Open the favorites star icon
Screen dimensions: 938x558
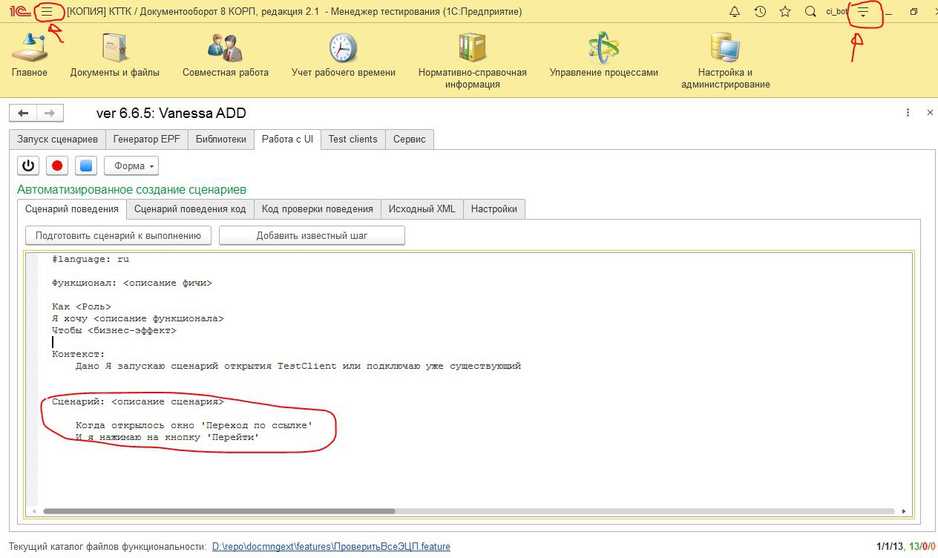point(785,12)
